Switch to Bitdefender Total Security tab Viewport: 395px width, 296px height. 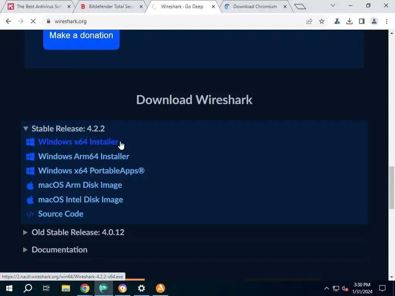[x=111, y=7]
